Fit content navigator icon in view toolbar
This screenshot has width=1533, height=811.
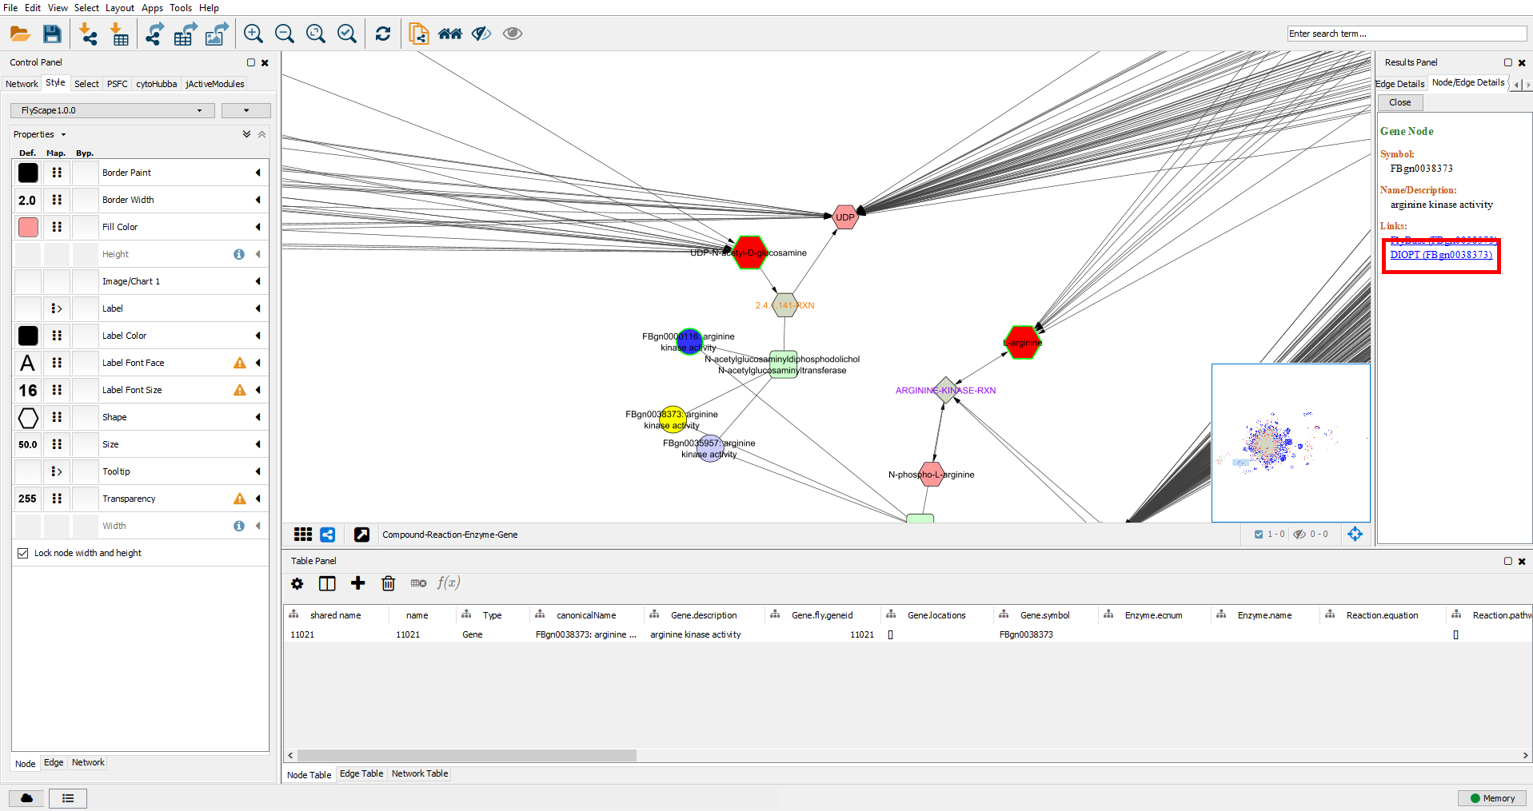pyautogui.click(x=1355, y=534)
